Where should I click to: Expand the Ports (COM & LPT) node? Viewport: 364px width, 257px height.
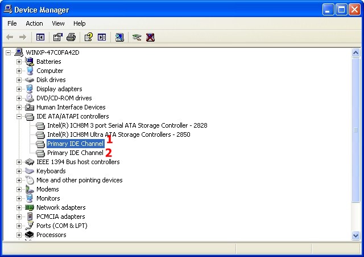coord(19,226)
